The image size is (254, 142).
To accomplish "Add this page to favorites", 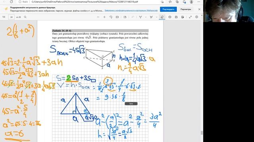I will (162, 2).
